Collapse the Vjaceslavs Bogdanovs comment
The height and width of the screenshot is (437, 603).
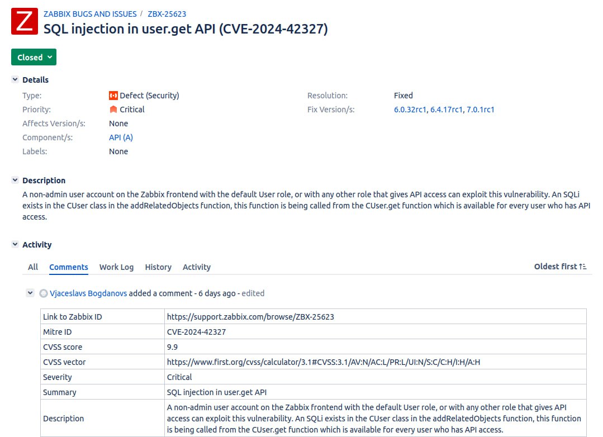30,293
